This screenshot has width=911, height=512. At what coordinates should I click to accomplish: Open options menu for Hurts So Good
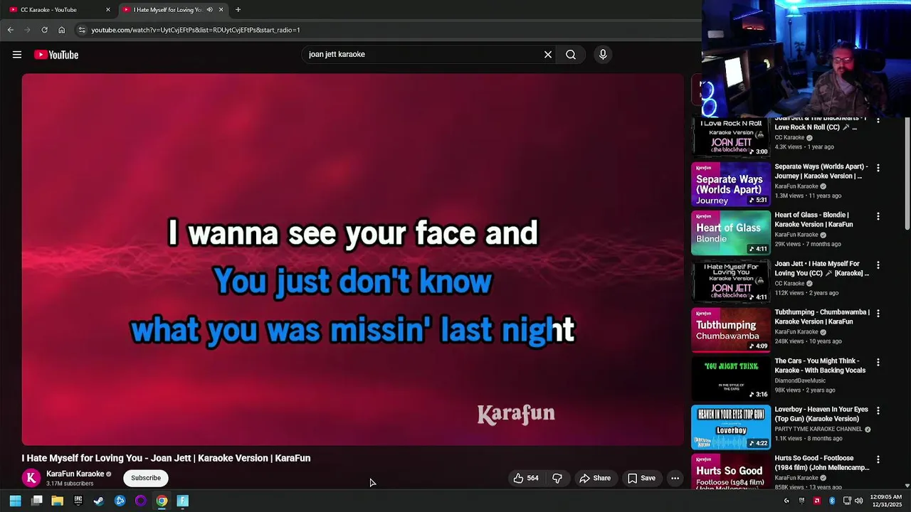click(878, 459)
